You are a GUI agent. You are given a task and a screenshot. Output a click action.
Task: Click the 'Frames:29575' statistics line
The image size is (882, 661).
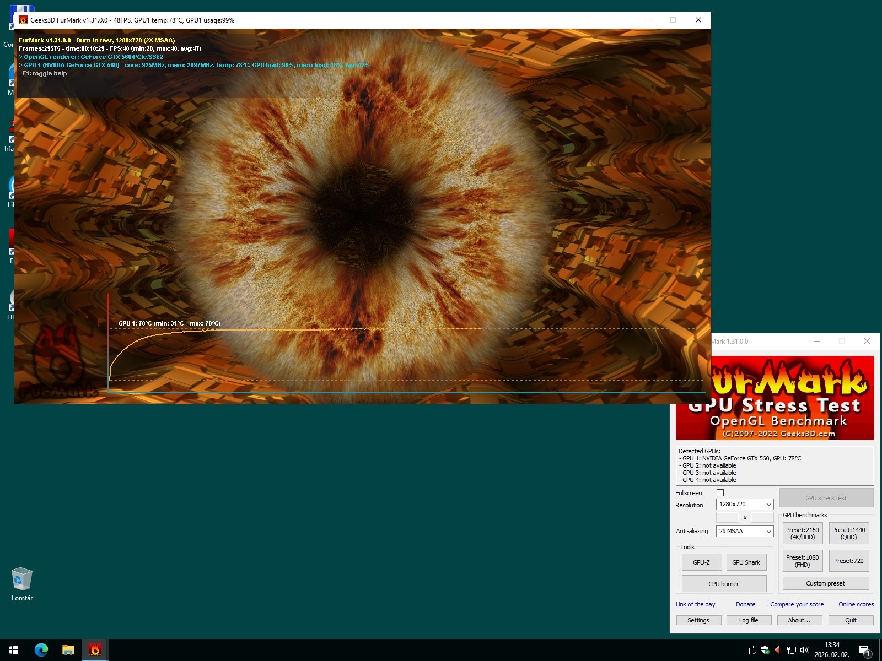(x=110, y=48)
